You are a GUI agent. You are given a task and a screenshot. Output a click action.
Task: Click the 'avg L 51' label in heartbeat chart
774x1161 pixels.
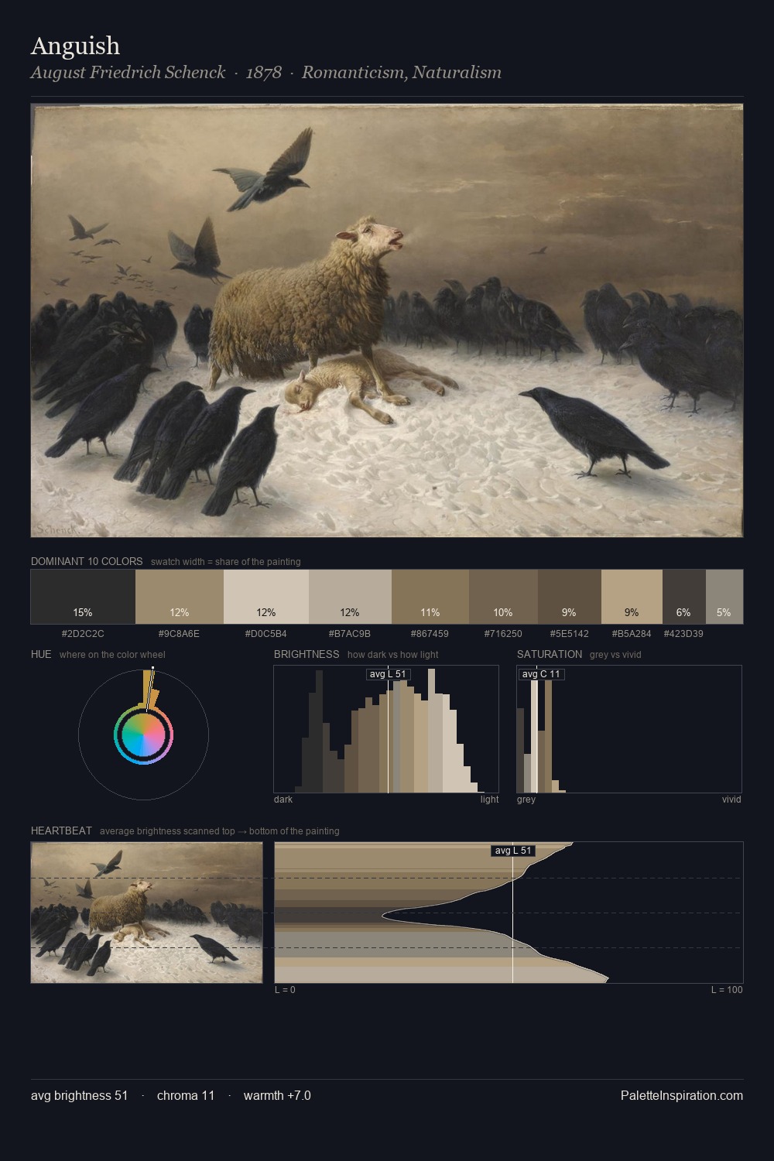pyautogui.click(x=513, y=851)
